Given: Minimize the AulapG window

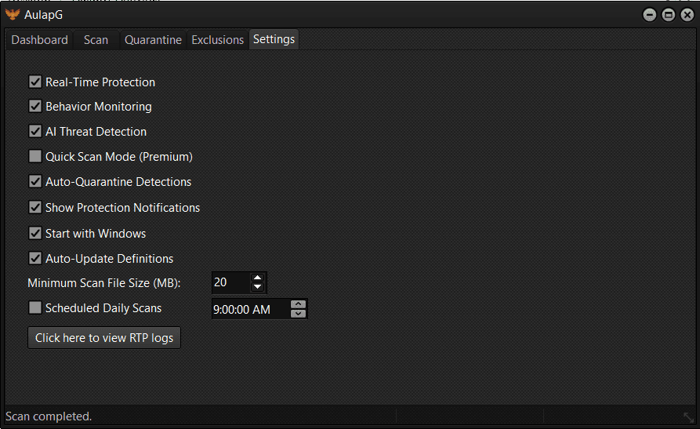Looking at the screenshot, I should 650,14.
